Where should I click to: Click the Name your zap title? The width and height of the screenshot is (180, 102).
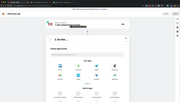[14, 14]
